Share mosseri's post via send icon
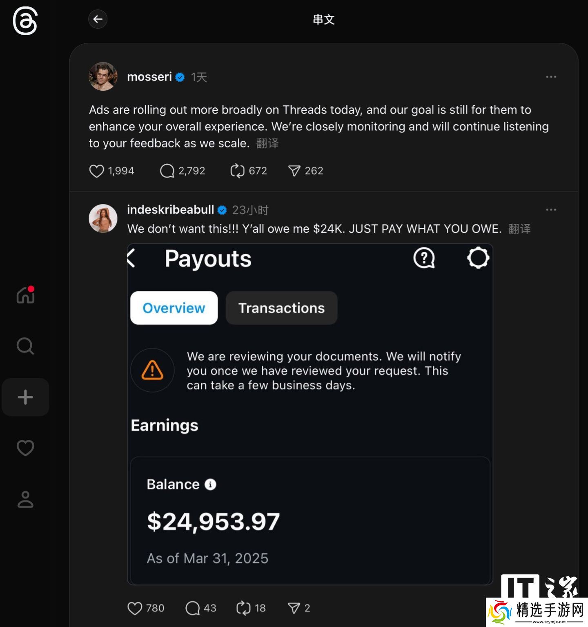This screenshot has height=627, width=588. 294,171
